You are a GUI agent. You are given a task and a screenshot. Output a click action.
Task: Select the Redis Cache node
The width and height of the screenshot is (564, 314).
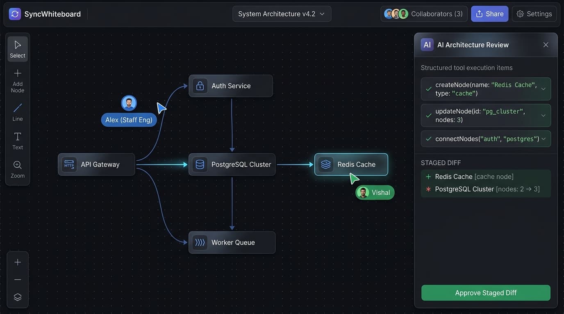pyautogui.click(x=351, y=164)
